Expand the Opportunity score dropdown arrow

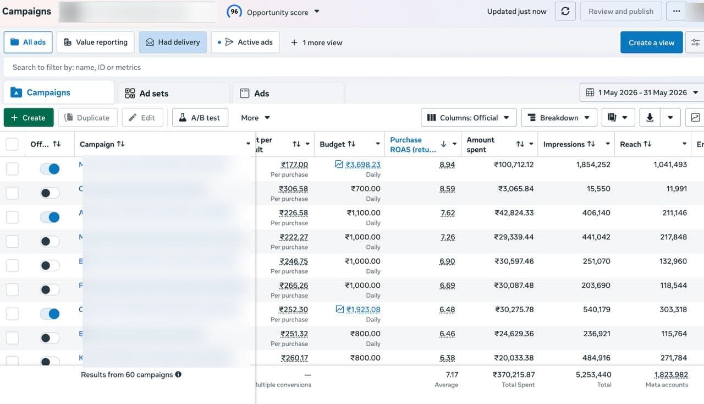[317, 12]
